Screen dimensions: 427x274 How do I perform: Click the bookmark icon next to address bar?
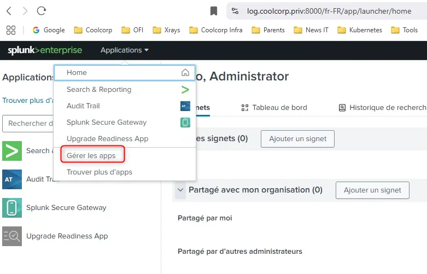(214, 11)
